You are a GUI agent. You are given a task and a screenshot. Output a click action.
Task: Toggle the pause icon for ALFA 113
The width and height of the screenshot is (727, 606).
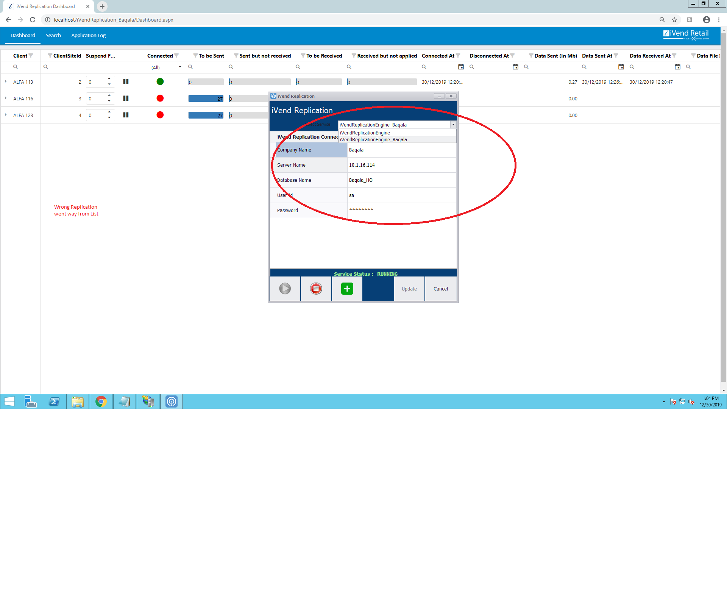point(126,82)
